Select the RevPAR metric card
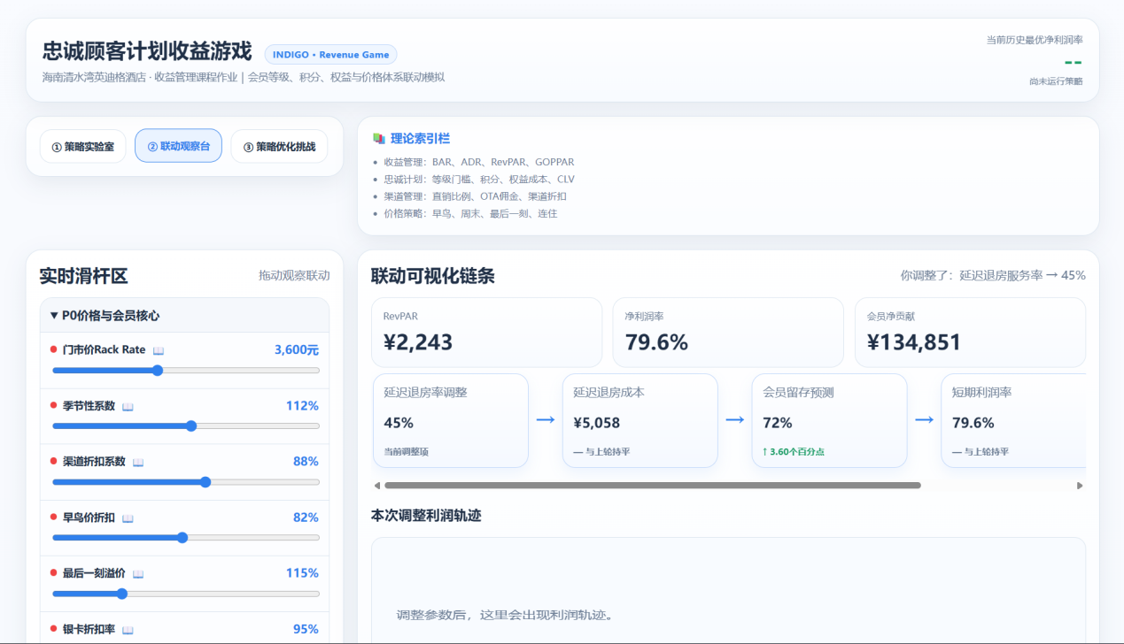 (486, 332)
